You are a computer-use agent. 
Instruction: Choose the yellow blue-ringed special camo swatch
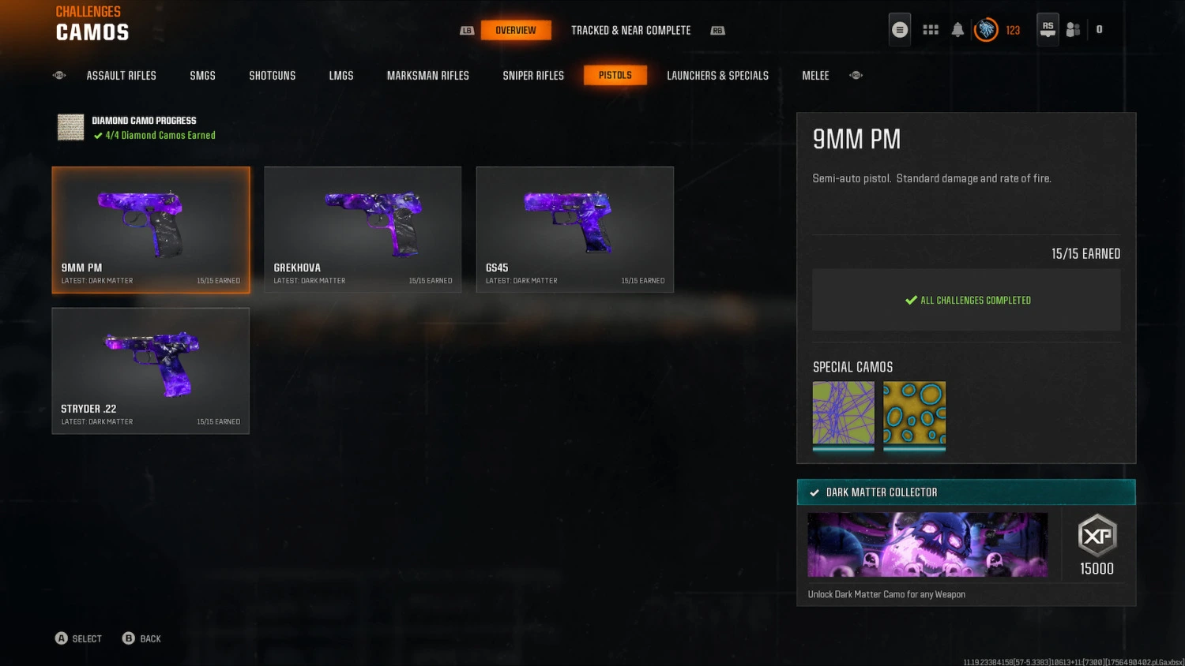(914, 415)
